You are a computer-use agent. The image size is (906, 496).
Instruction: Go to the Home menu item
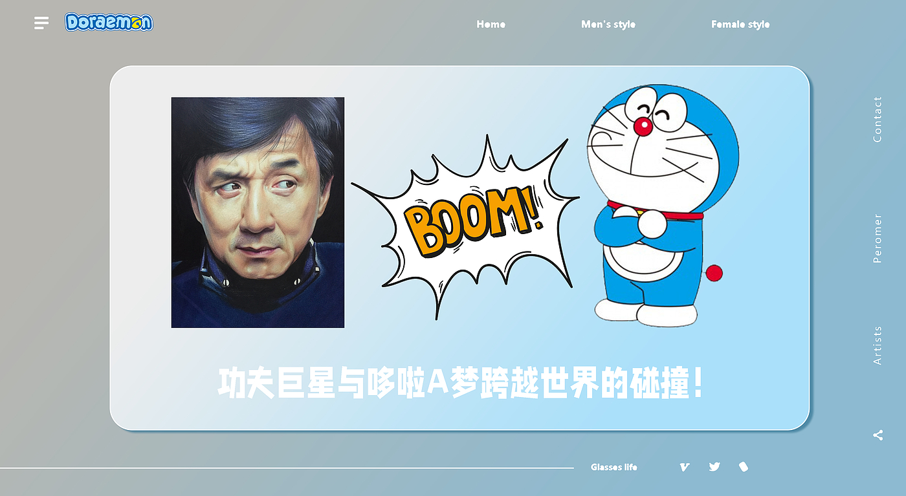pos(491,24)
